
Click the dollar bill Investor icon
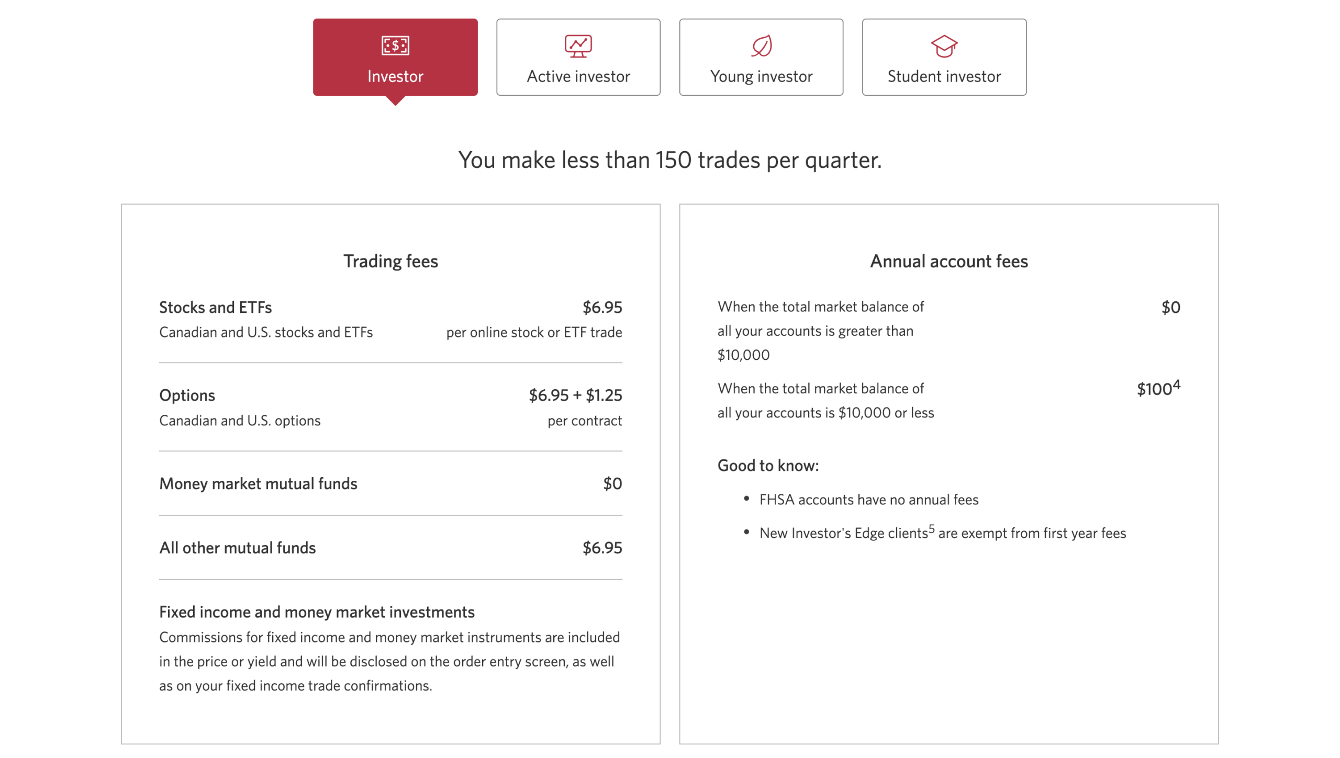coord(395,46)
